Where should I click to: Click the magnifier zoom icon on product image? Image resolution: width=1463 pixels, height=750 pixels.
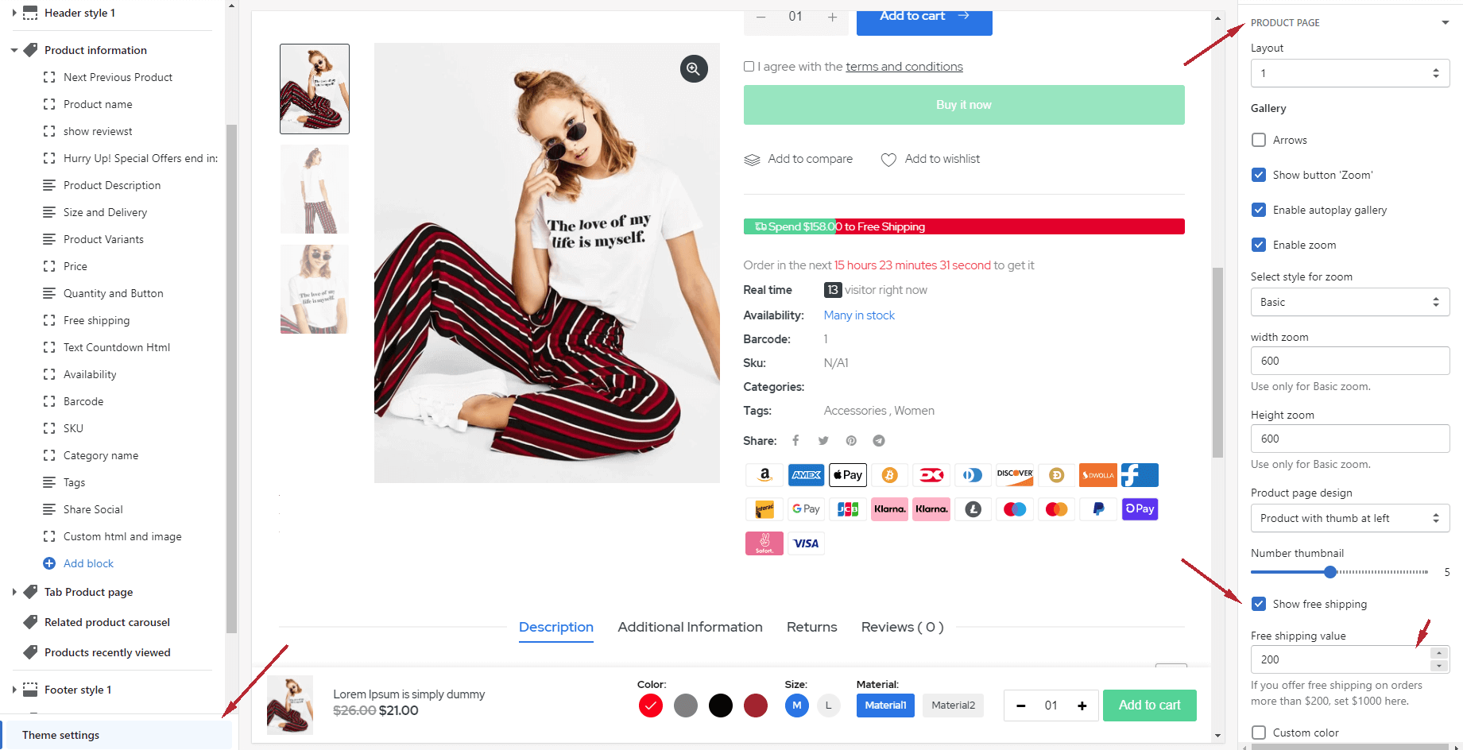coord(694,69)
